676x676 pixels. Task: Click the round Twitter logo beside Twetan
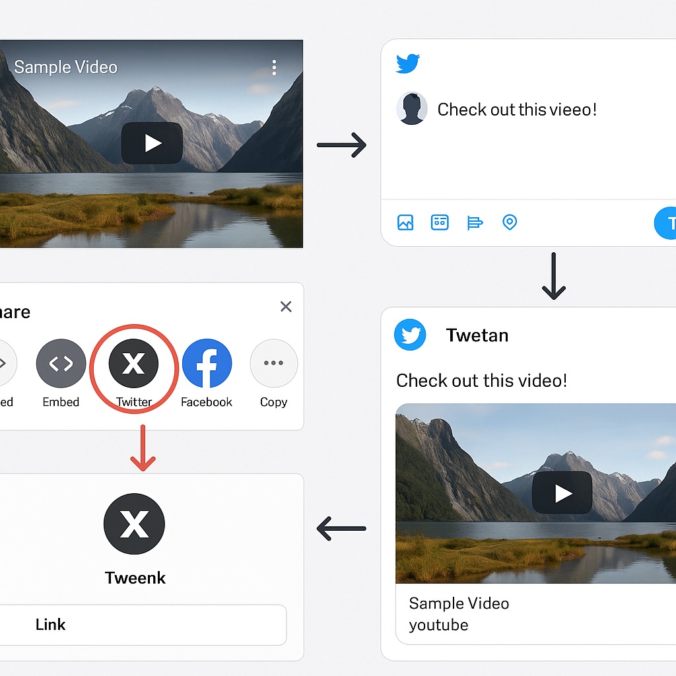(x=410, y=335)
